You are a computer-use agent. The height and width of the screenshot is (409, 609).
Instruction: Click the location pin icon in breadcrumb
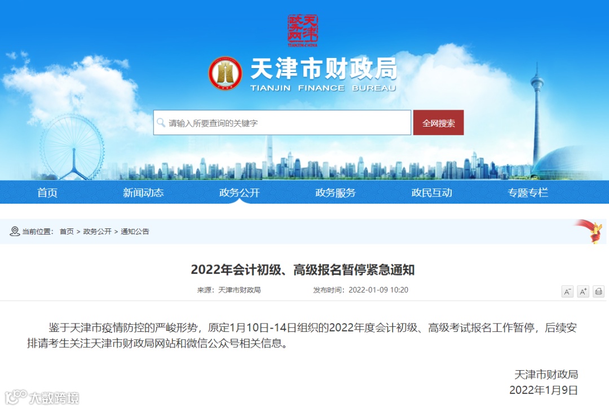point(14,231)
